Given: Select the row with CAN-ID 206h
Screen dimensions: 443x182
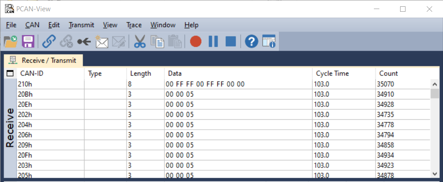Looking at the screenshot, I should (x=223, y=135).
